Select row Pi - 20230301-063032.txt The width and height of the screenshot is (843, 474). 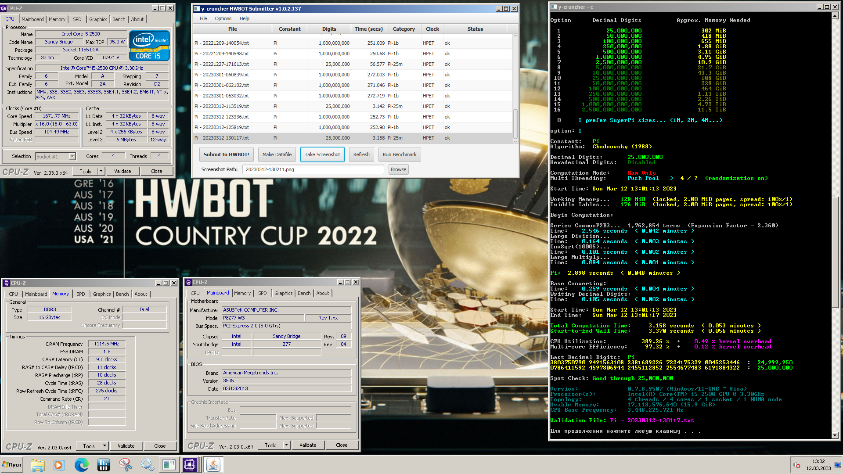tap(353, 96)
